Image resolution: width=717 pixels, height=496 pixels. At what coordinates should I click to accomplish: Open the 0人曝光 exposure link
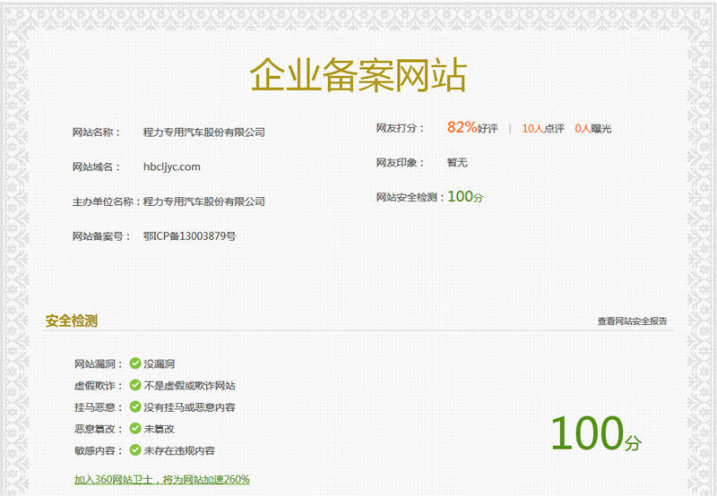pos(593,129)
